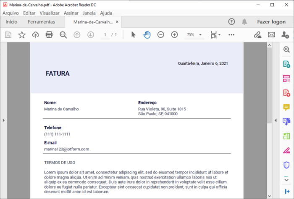Click the zoom out minus button
The height and width of the screenshot is (199, 294).
tap(160, 35)
